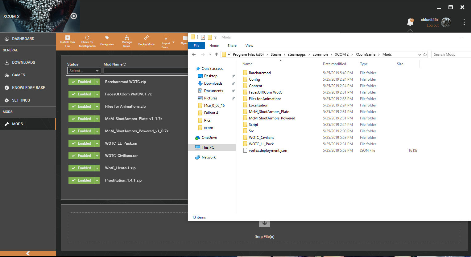Select OneDrive in the navigation pane
The image size is (471, 257).
pyautogui.click(x=209, y=138)
